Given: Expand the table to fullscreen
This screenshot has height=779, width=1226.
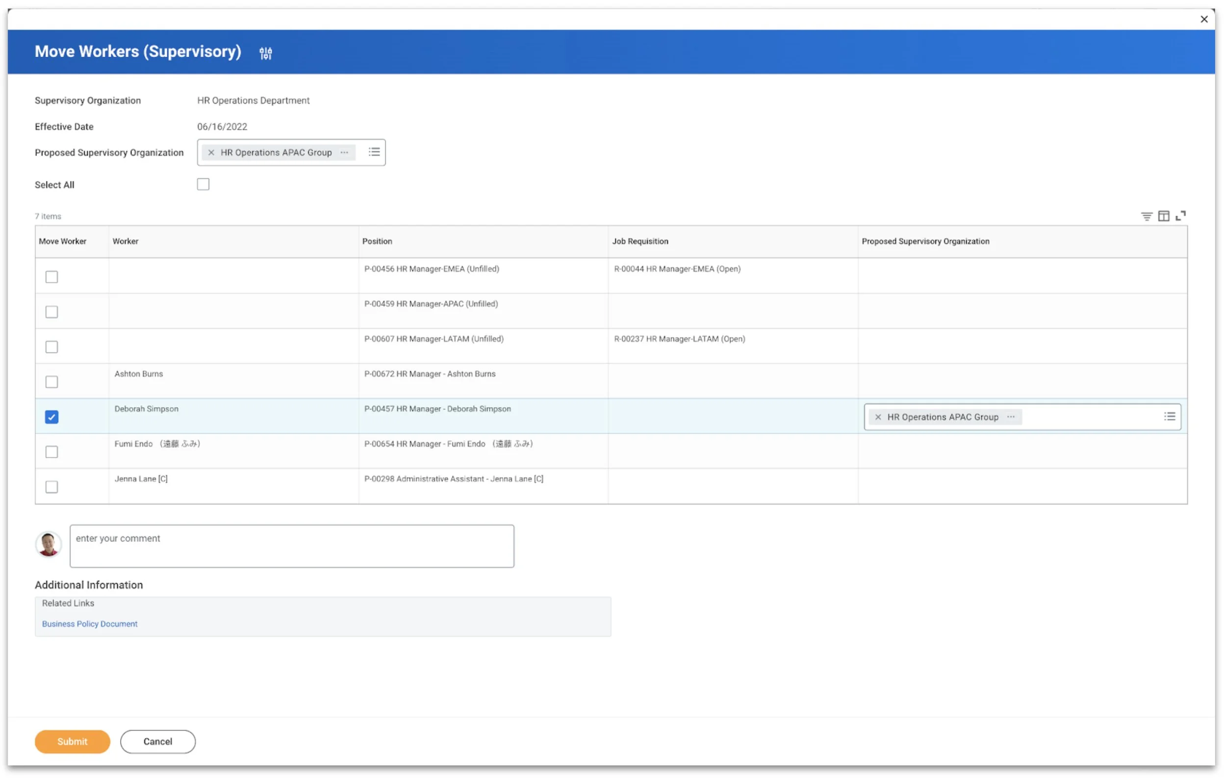Looking at the screenshot, I should [x=1180, y=216].
